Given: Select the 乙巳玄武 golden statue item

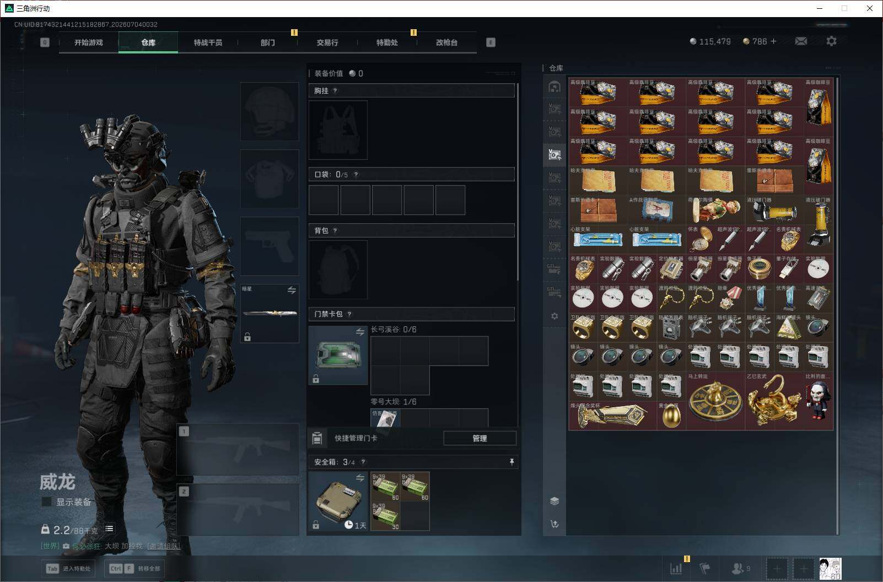Looking at the screenshot, I should [774, 401].
